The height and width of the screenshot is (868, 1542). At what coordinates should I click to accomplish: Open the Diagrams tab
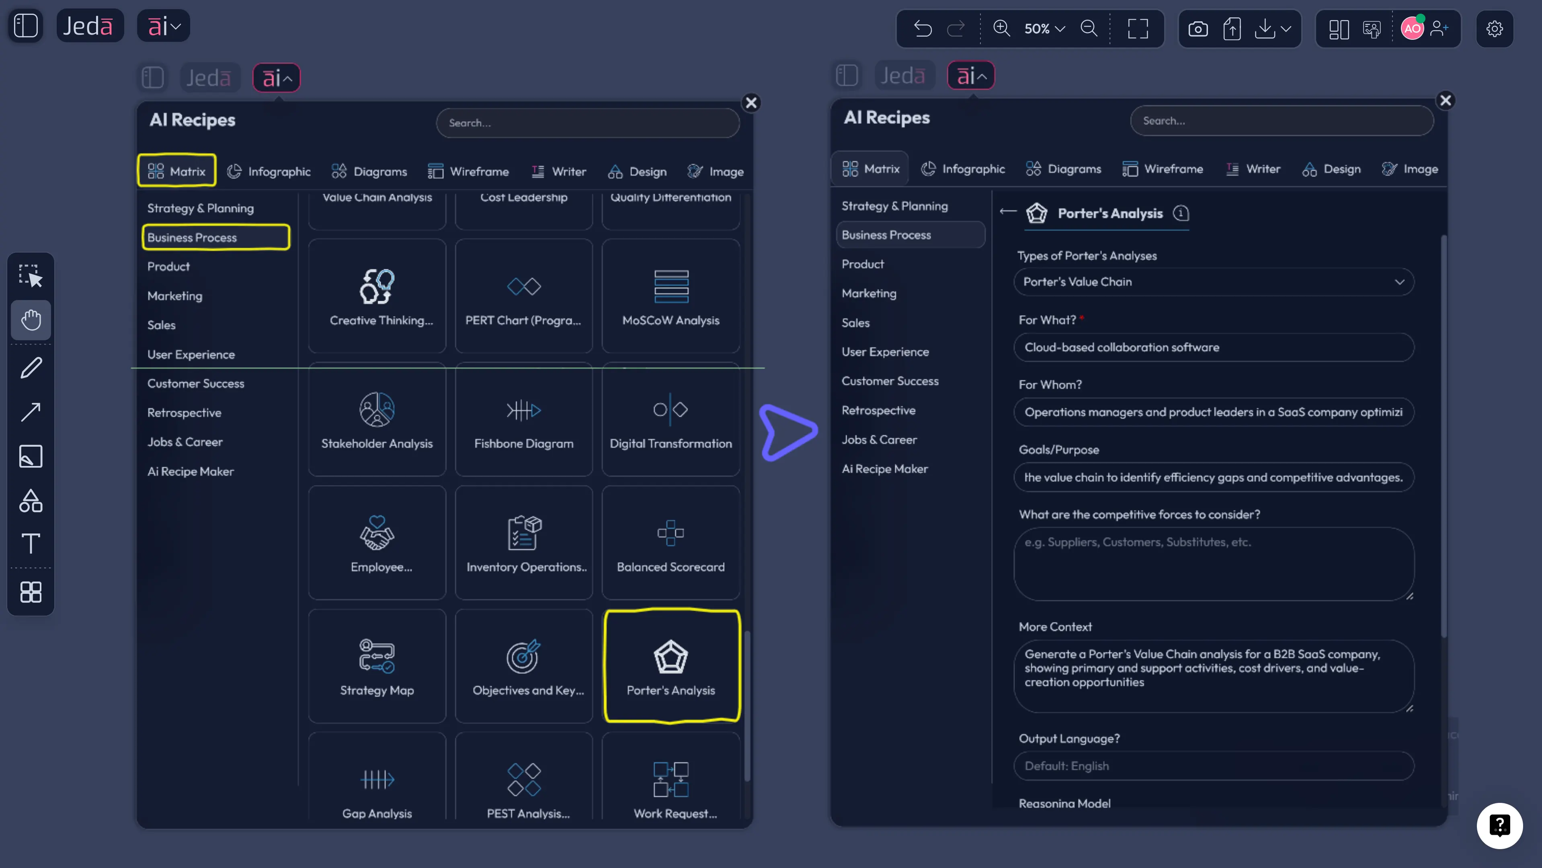click(369, 172)
